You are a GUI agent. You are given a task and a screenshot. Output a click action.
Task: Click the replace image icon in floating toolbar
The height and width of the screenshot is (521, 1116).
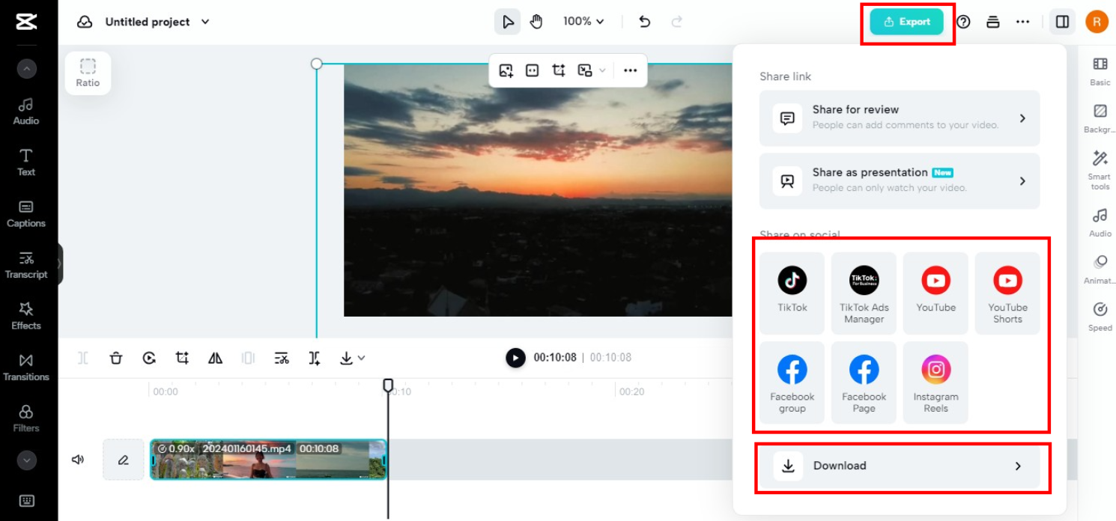click(506, 70)
